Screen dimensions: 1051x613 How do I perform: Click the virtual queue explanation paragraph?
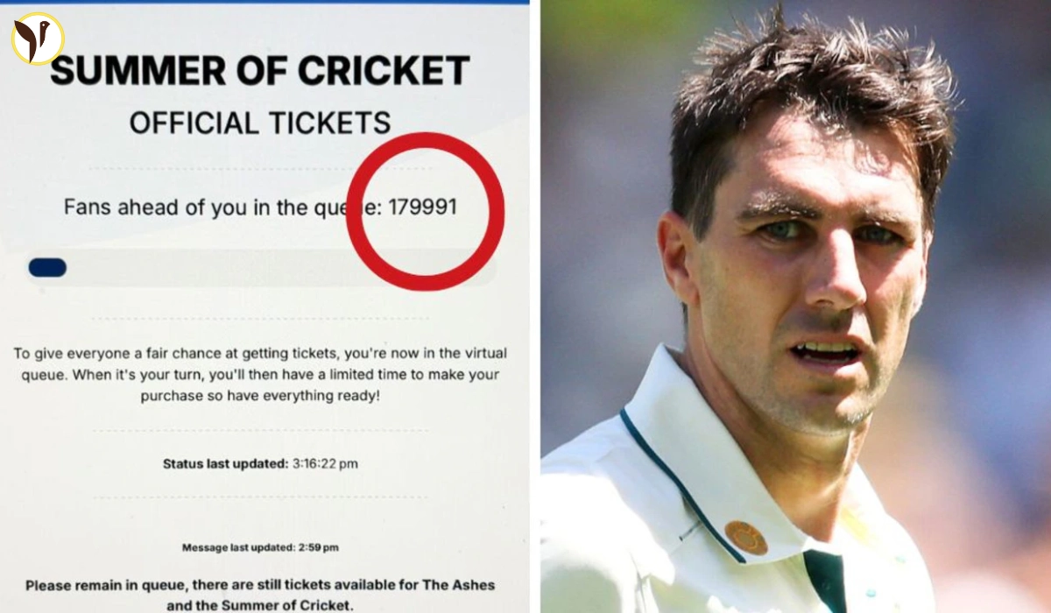pos(260,375)
